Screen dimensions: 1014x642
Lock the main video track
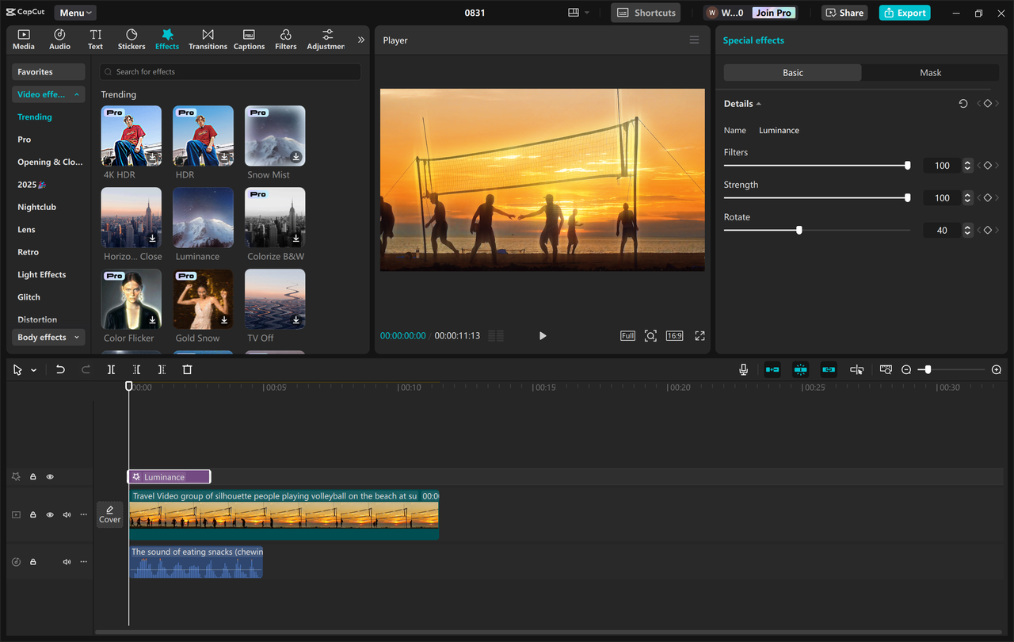(32, 514)
